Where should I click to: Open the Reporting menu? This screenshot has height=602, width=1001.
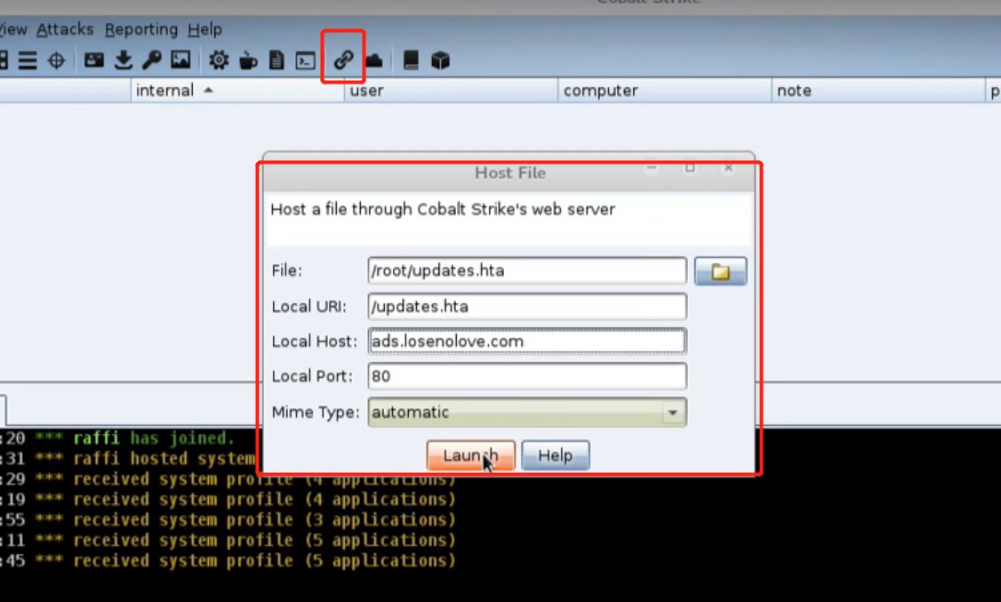(141, 29)
